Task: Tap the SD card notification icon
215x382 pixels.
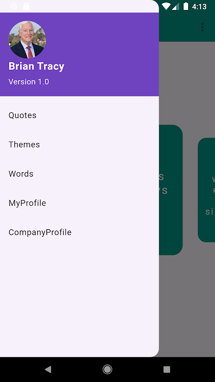Action: (x=26, y=6)
